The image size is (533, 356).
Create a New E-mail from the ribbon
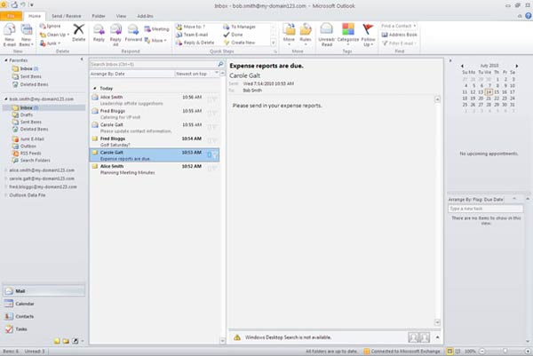tap(10, 35)
